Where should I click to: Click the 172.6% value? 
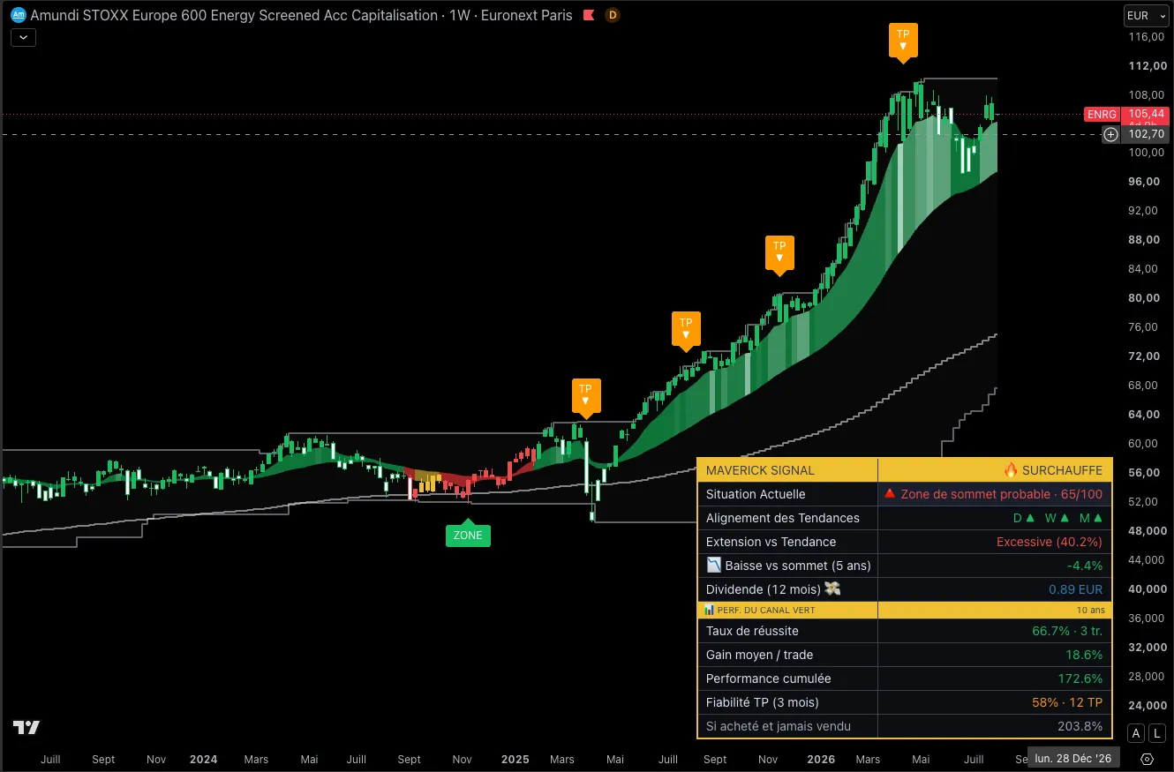pyautogui.click(x=1080, y=678)
